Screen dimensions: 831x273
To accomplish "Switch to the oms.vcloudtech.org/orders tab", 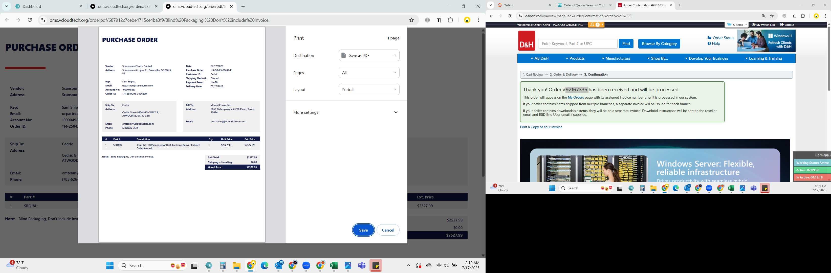I will click(124, 7).
